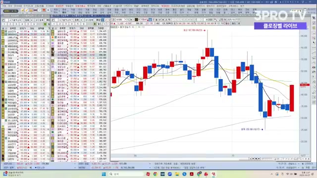
Task: Click the red price marker on chart axis
Action: click(305, 85)
